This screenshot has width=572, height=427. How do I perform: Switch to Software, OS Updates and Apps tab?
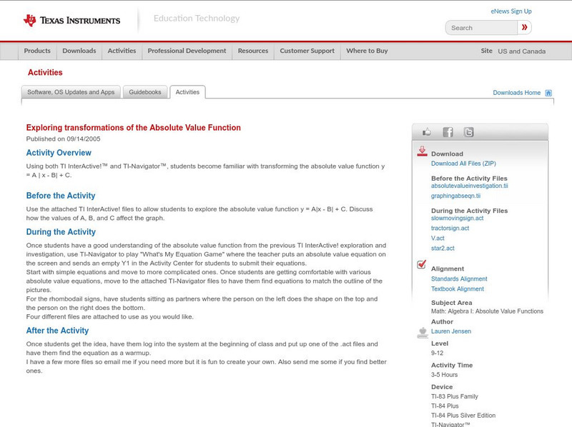tap(71, 92)
